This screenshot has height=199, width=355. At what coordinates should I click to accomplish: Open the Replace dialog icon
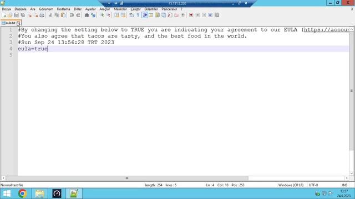(x=93, y=15)
